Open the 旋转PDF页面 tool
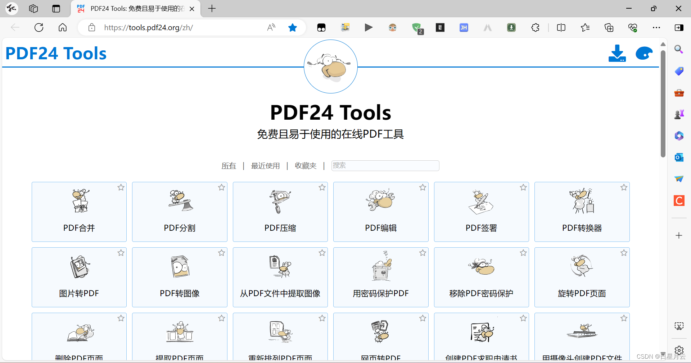Viewport: 691px width, 363px height. point(582,277)
